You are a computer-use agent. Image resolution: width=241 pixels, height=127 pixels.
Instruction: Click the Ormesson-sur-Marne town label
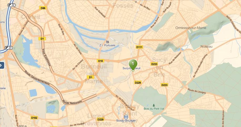click(x=191, y=28)
